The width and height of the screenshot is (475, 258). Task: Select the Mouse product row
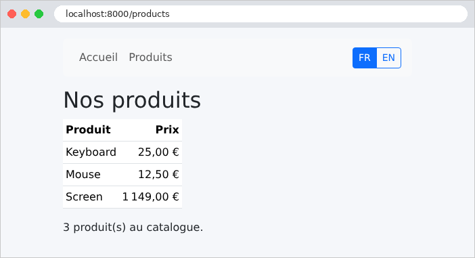(x=122, y=175)
